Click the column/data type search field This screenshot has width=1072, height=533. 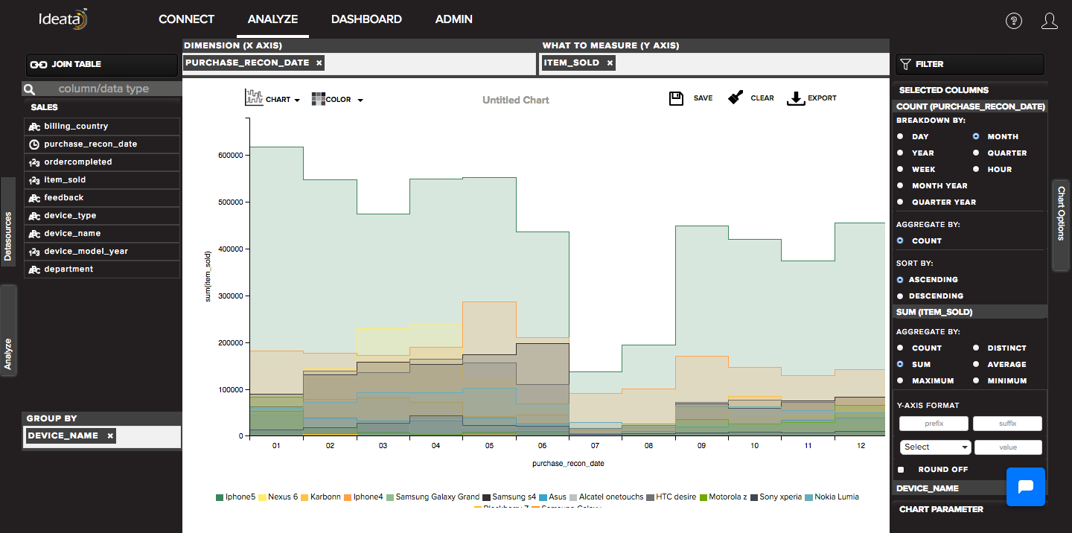(x=103, y=89)
